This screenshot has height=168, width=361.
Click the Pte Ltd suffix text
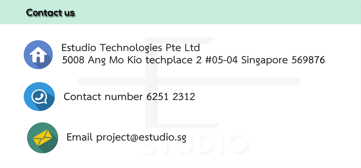point(183,48)
